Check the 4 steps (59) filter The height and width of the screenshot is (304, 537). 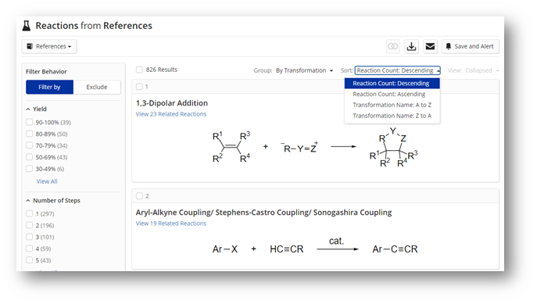[x=30, y=249]
